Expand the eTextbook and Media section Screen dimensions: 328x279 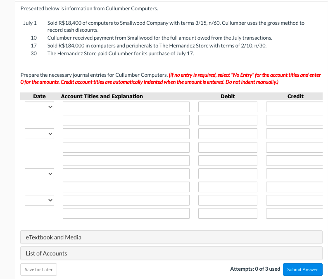pos(171,237)
